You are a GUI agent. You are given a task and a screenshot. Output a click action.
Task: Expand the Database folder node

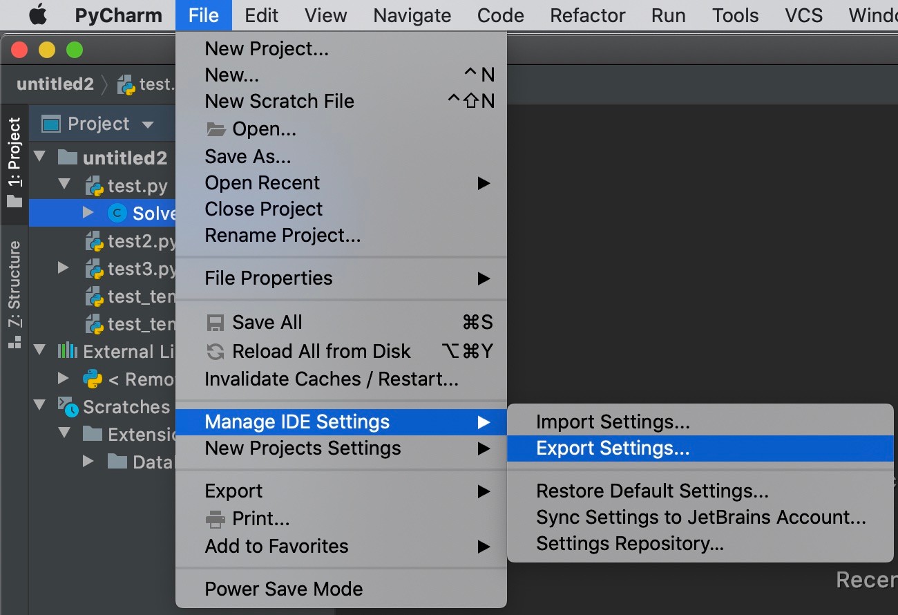(x=88, y=461)
